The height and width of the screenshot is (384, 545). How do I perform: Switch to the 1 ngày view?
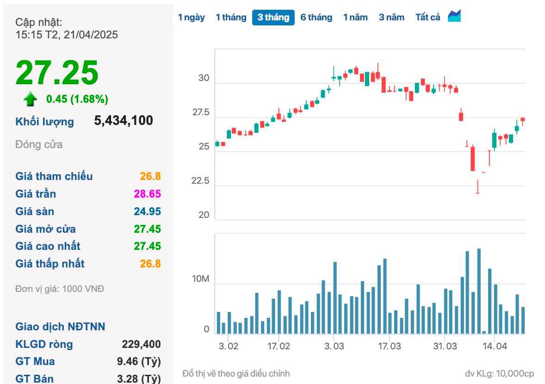192,17
